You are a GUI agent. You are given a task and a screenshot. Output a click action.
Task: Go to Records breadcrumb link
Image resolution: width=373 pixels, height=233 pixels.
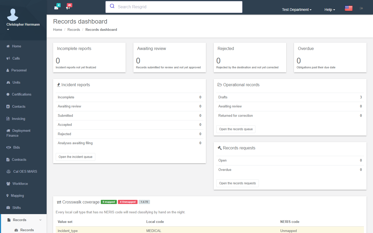(74, 30)
